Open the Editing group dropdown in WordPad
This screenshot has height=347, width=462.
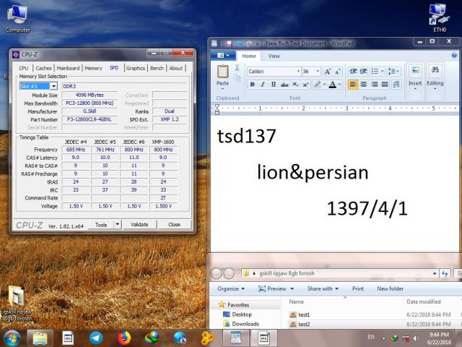[435, 78]
